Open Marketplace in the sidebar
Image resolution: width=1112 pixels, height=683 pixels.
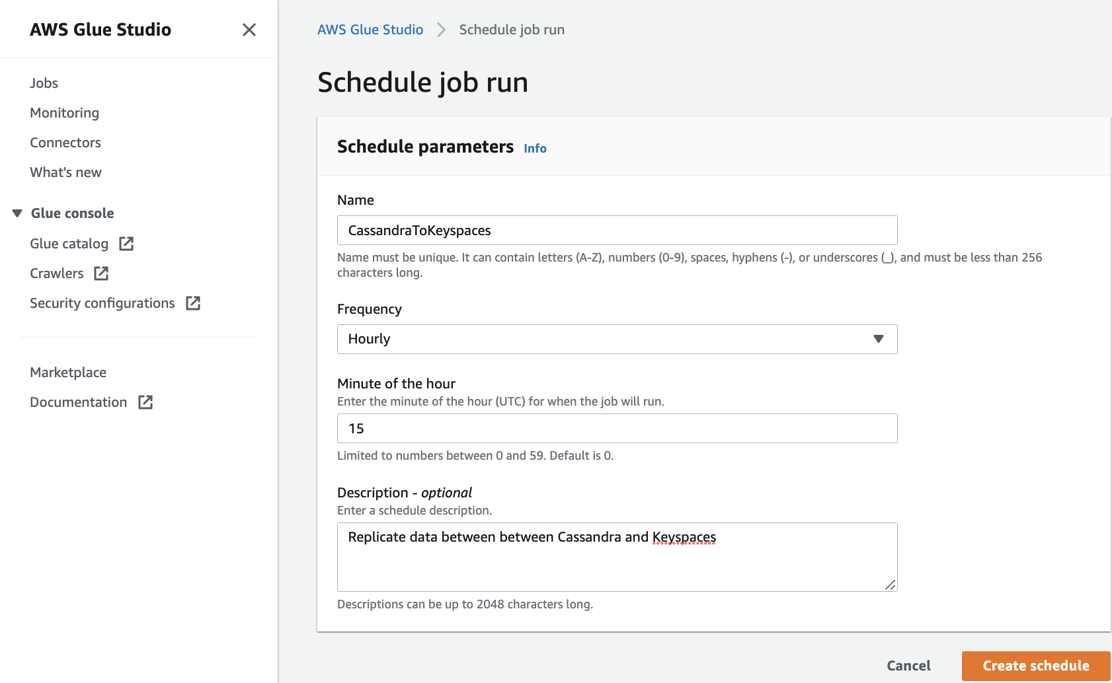[68, 373]
